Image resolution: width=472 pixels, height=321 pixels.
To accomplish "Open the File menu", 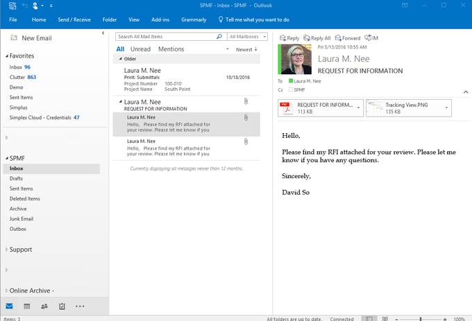I will pos(13,19).
